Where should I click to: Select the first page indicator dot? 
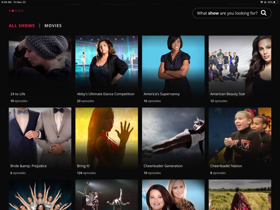[x=10, y=11]
